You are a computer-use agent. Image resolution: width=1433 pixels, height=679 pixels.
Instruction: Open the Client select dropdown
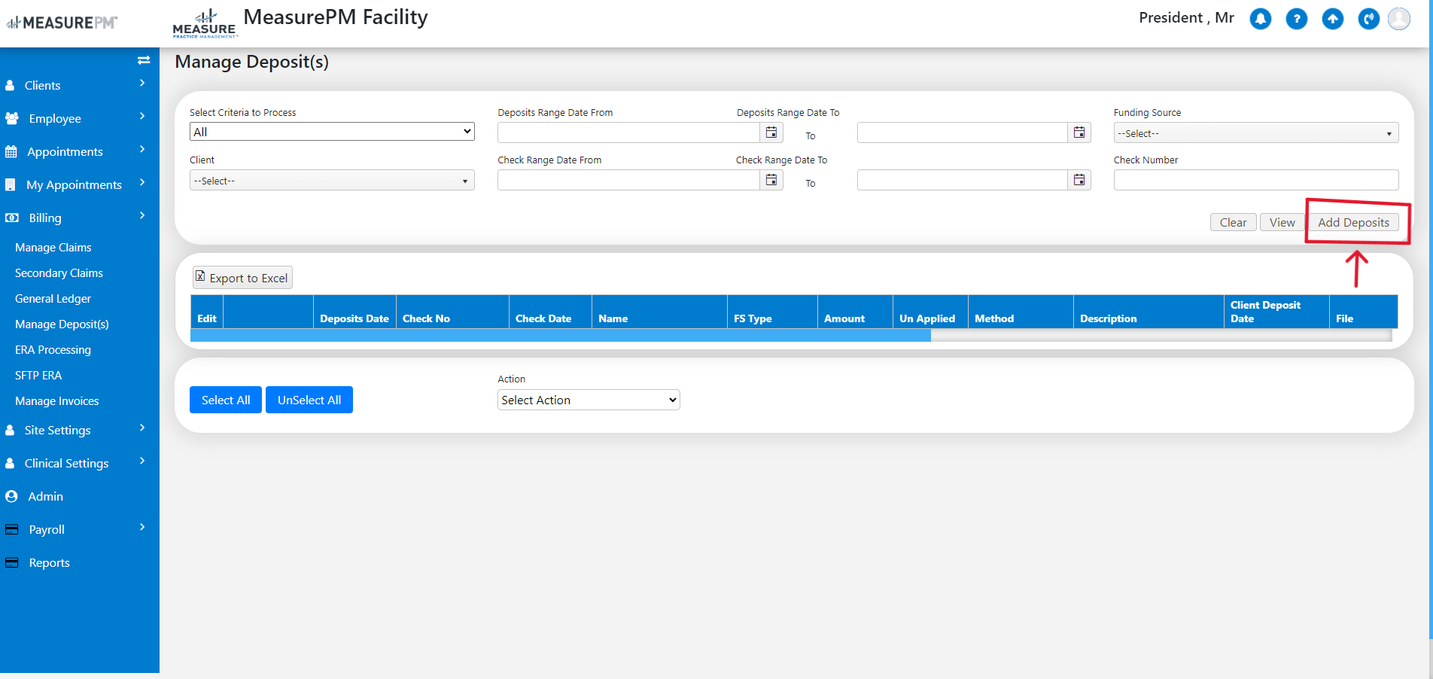coord(332,181)
